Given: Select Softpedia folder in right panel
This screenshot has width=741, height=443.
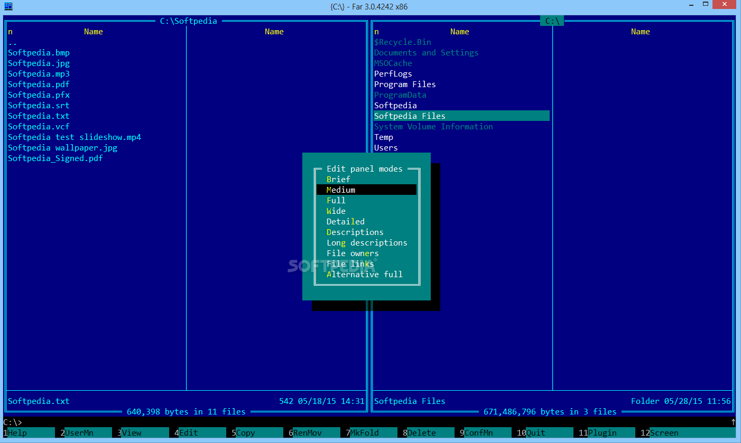Looking at the screenshot, I should (395, 106).
